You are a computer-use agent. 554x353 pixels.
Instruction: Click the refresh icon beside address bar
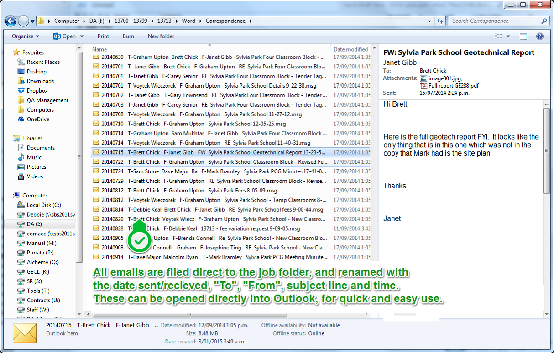coord(440,21)
